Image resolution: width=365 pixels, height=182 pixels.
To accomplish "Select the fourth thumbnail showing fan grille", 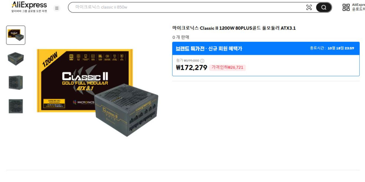I will [16, 106].
